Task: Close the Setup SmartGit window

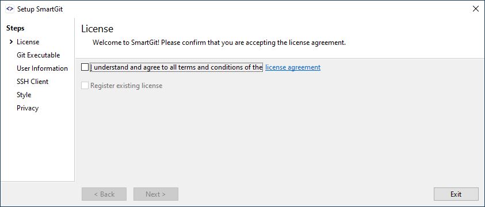Action: point(476,9)
